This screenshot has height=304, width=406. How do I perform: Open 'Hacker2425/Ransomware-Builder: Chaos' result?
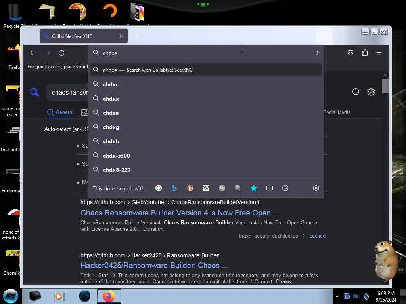tap(154, 265)
